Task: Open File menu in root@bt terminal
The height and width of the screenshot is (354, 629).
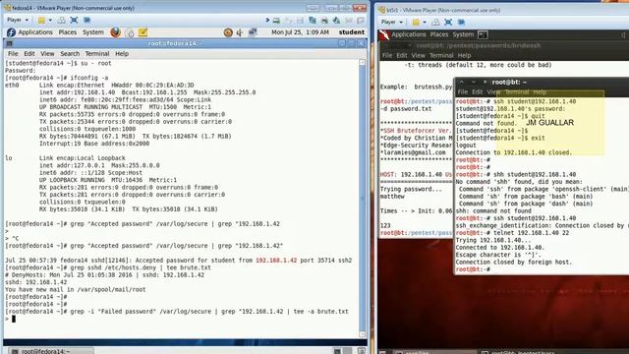Action: 463,91
